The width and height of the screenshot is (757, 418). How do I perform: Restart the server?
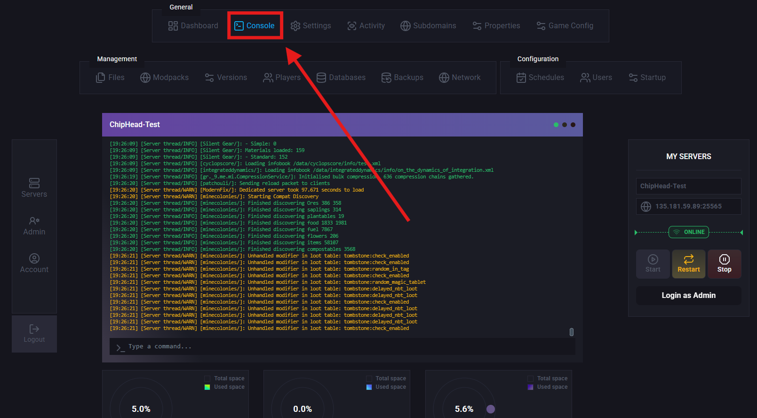(688, 264)
